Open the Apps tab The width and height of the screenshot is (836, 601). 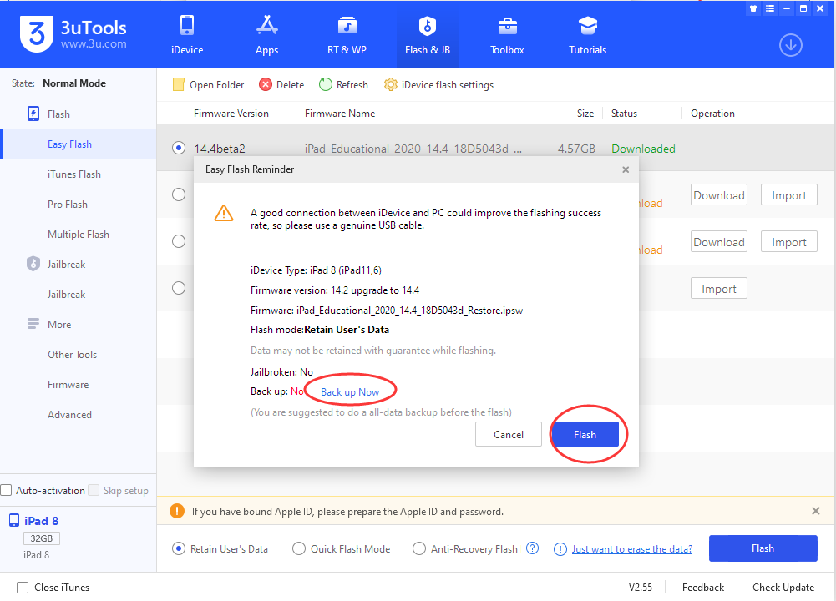pos(266,35)
